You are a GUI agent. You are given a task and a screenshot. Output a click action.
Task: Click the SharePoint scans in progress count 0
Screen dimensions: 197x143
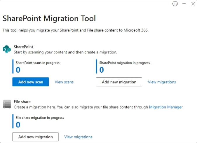tap(18, 70)
